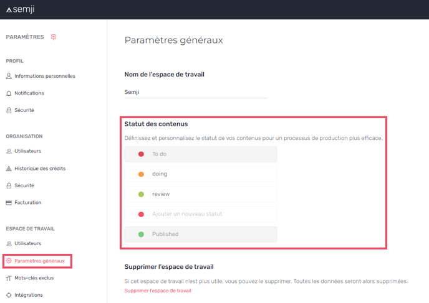Click the Semji logo in header
429x303 pixels.
(21, 9)
